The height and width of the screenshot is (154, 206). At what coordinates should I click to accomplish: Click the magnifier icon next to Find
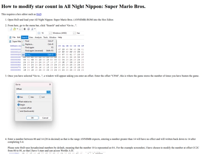(x=23, y=41)
